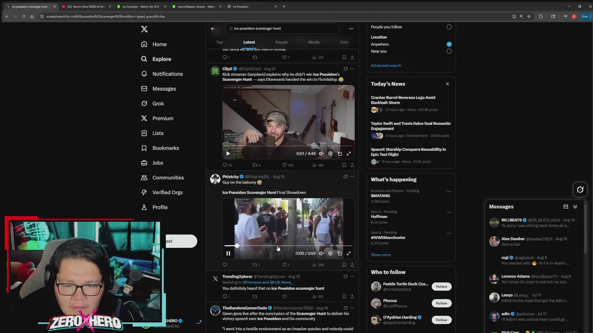The width and height of the screenshot is (593, 333).
Task: Open the floating Grok button
Action: 580,190
